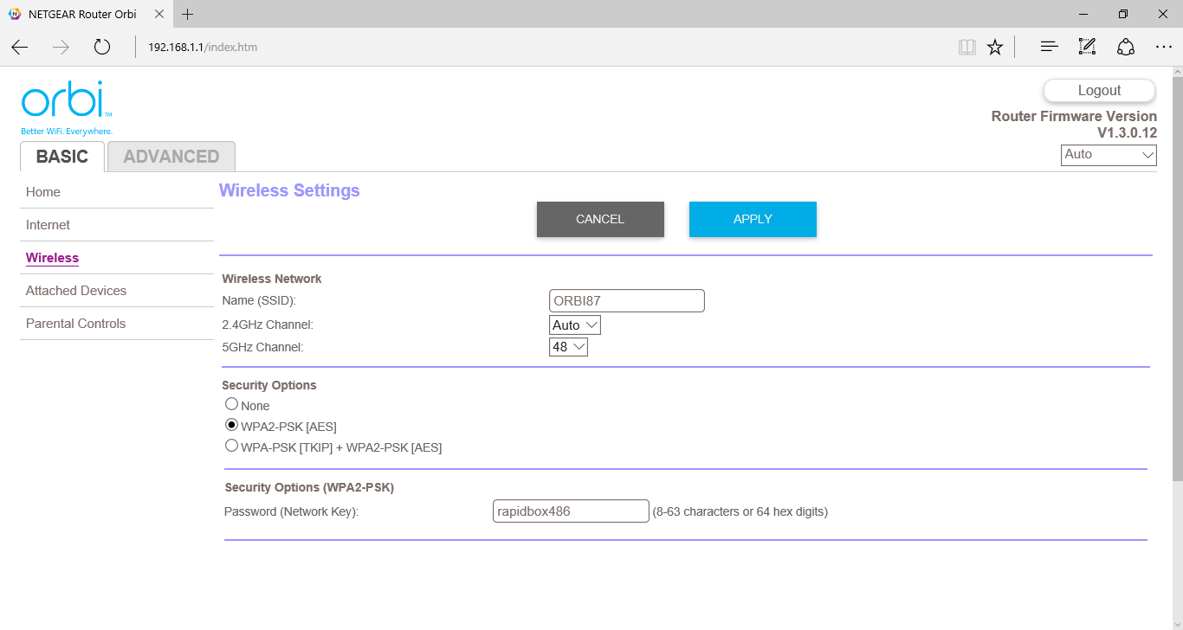
Task: Click the page refresh icon
Action: click(102, 48)
